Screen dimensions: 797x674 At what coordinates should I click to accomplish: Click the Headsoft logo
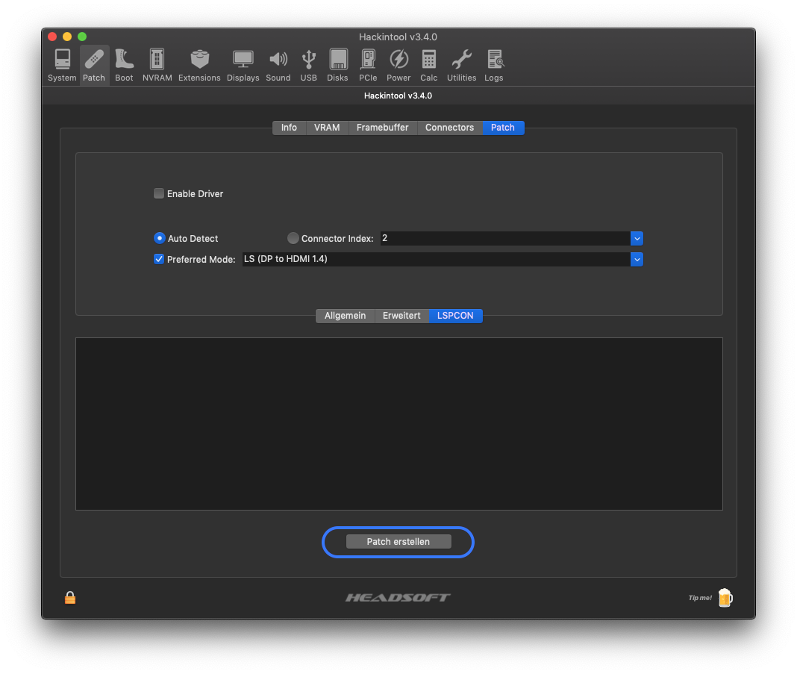pos(398,598)
